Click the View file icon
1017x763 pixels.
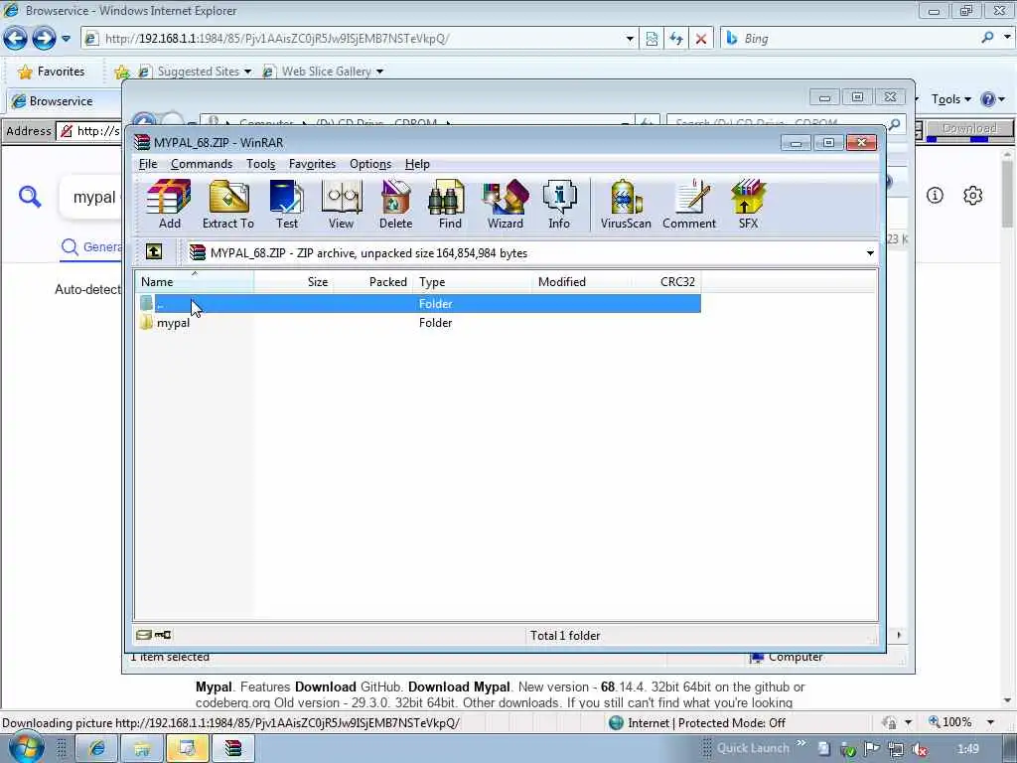pyautogui.click(x=342, y=204)
